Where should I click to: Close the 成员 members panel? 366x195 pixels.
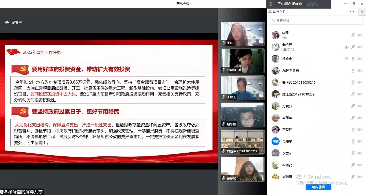(356, 12)
